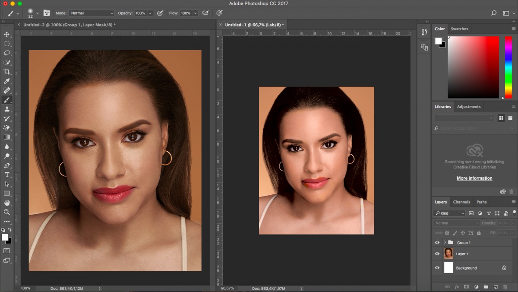Toggle pressure for opacity icon

tap(160, 13)
